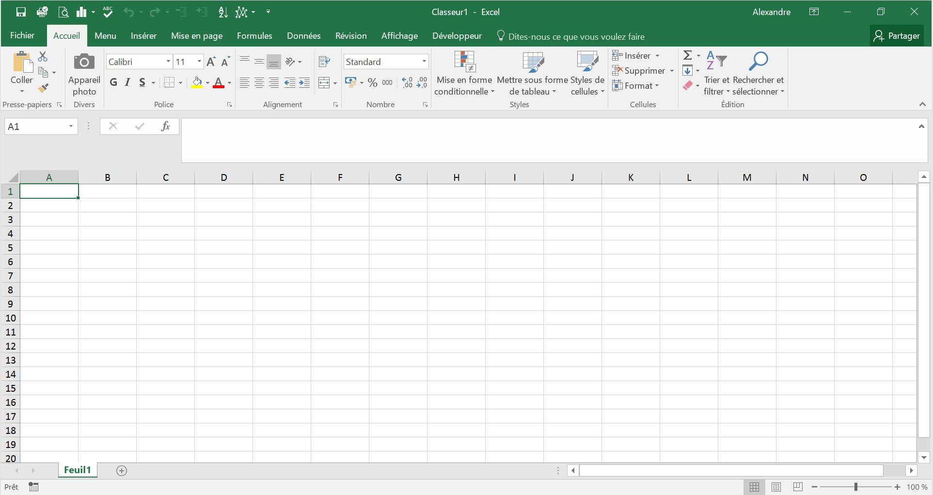
Task: Open Rechercher et sélectionner magnifier
Action: tap(758, 62)
